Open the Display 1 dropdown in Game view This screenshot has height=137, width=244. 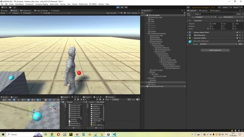pos(17,13)
